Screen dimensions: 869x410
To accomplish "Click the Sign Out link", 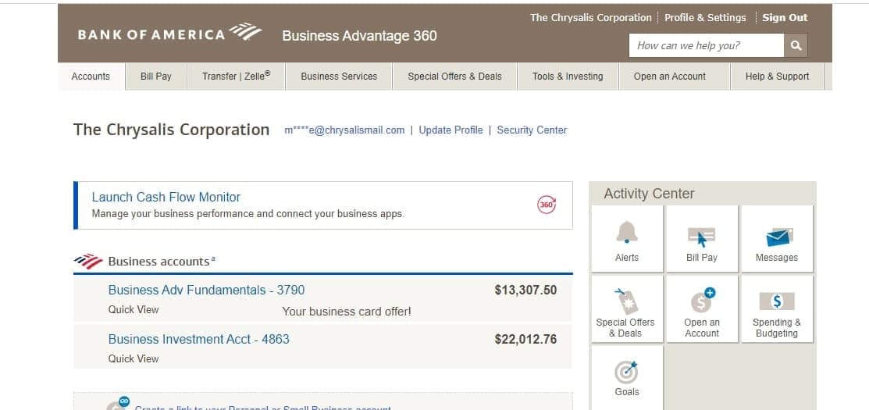I will pos(785,18).
